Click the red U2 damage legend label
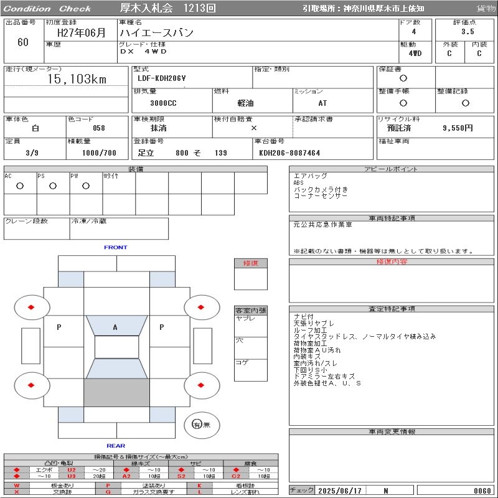The width and height of the screenshot is (498, 498). point(72,470)
